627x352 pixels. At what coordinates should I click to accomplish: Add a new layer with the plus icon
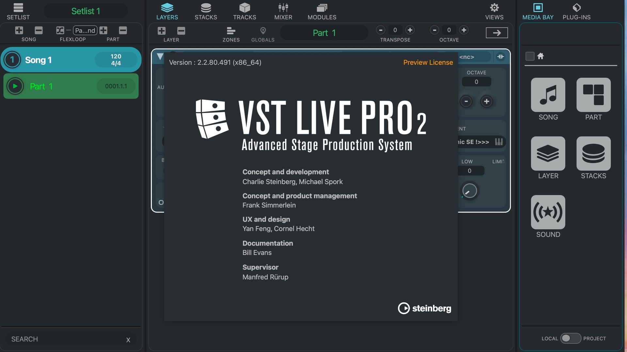(162, 31)
